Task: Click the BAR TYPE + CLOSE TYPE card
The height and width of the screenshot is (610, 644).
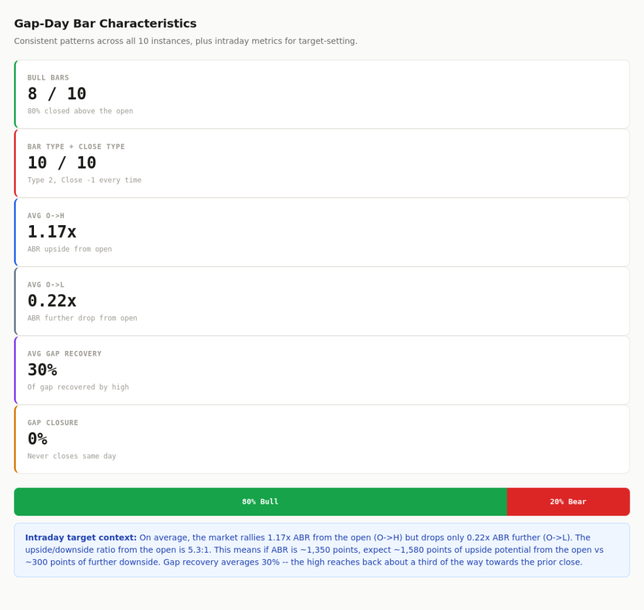Action: point(322,162)
